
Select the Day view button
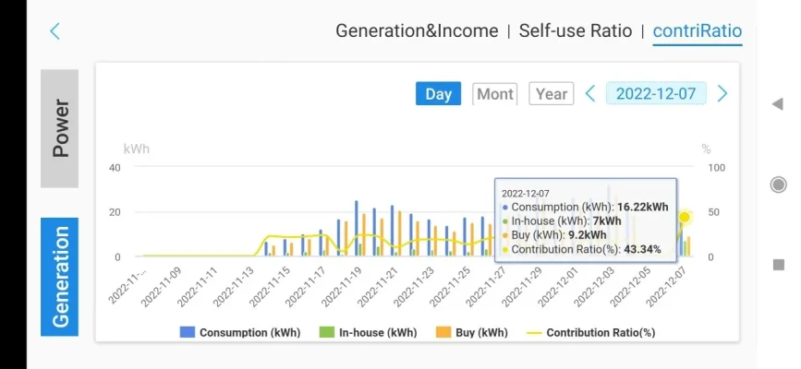click(438, 94)
